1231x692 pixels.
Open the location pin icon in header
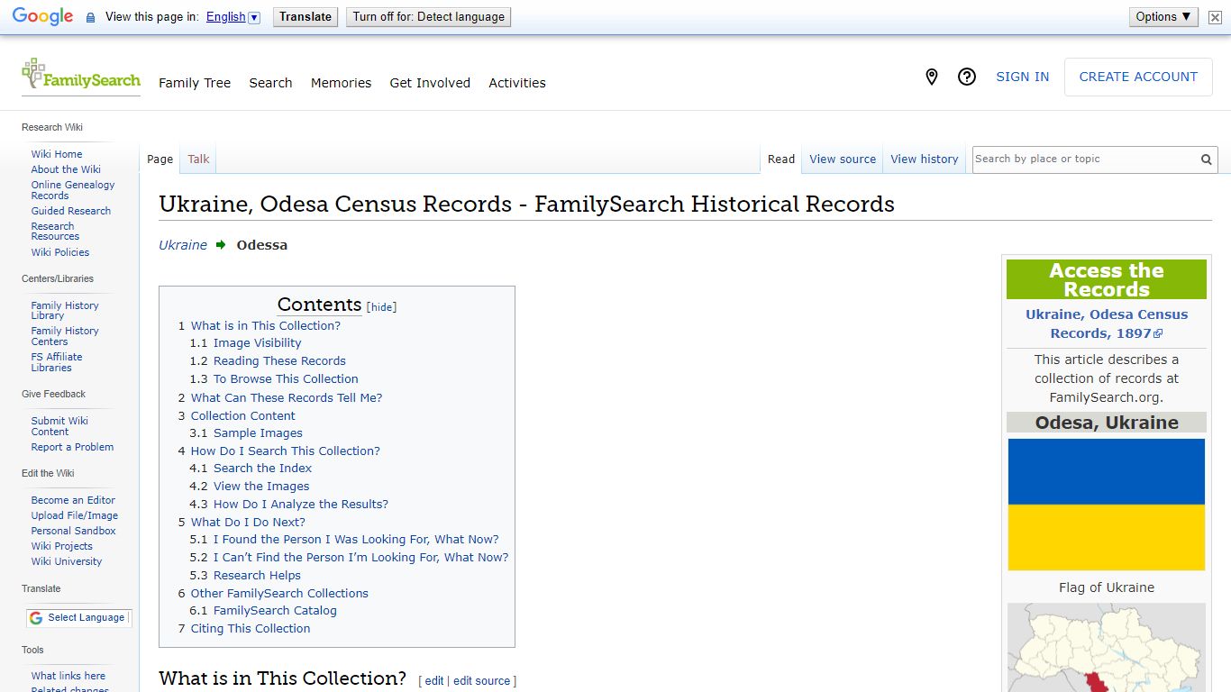(932, 77)
